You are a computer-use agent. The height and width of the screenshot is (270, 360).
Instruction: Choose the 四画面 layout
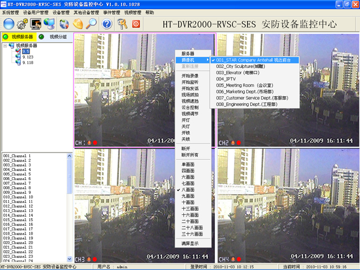[x=193, y=170]
